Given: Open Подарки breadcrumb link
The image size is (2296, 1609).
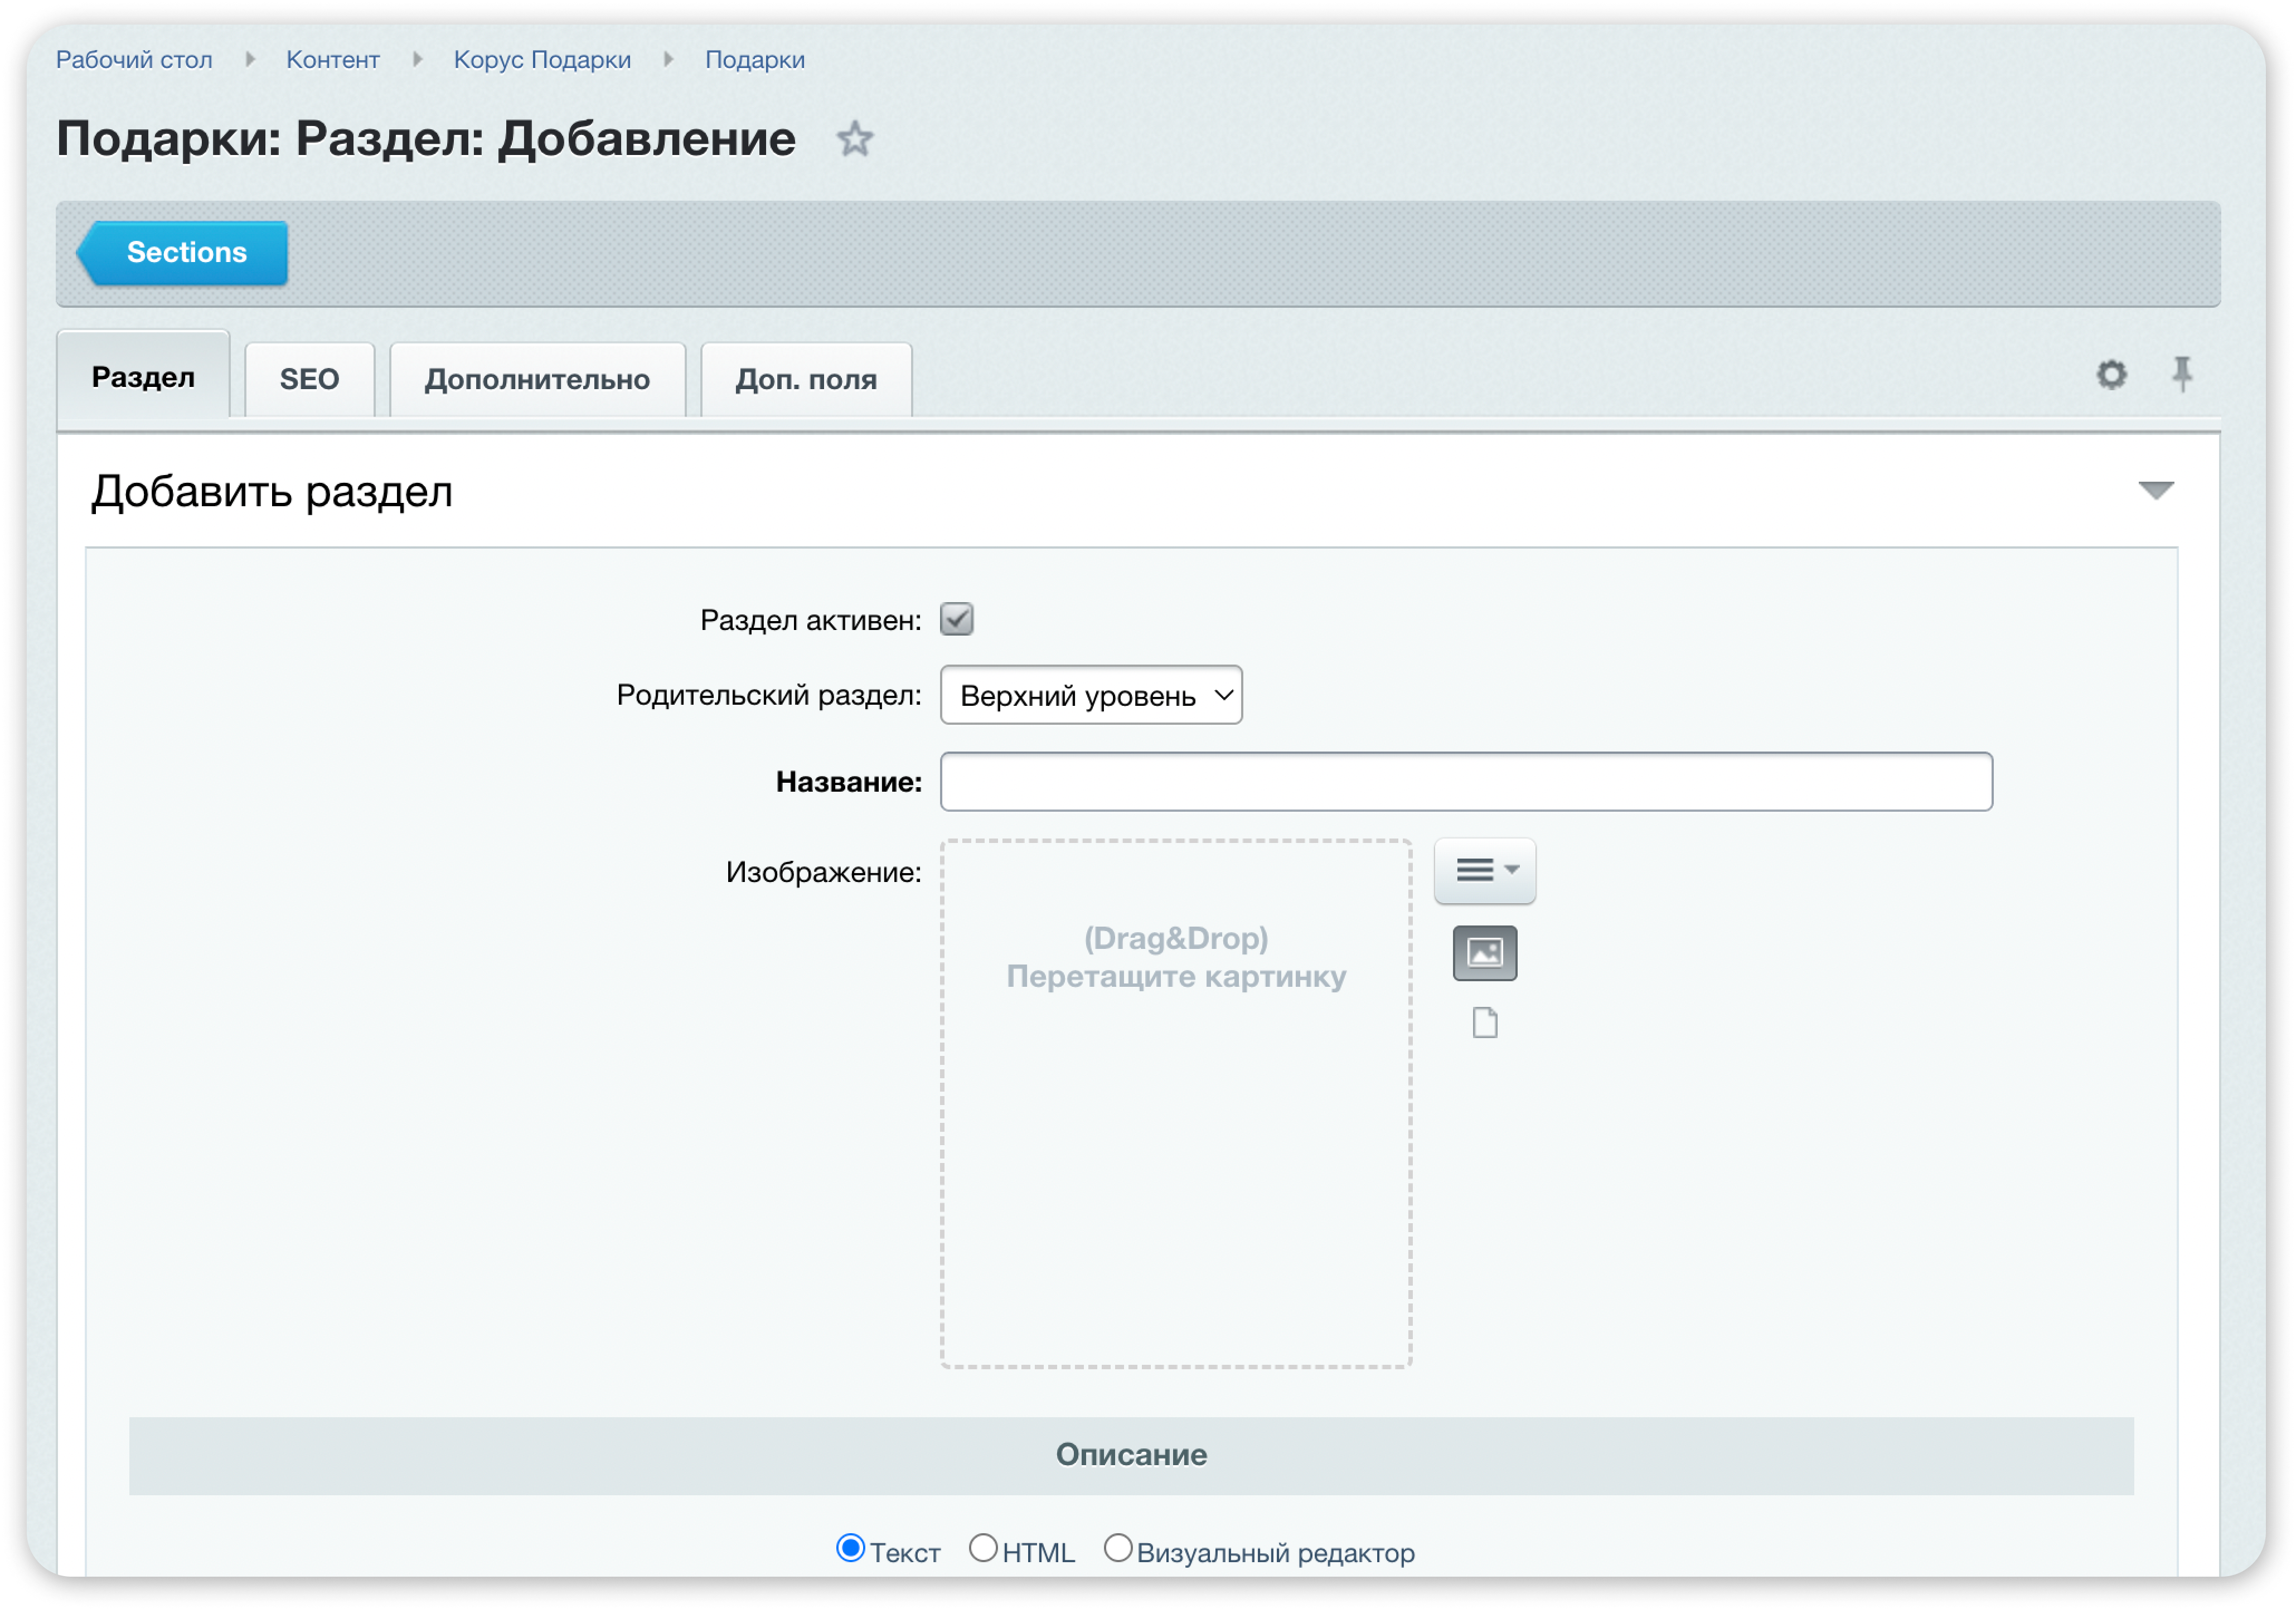Looking at the screenshot, I should click(755, 60).
